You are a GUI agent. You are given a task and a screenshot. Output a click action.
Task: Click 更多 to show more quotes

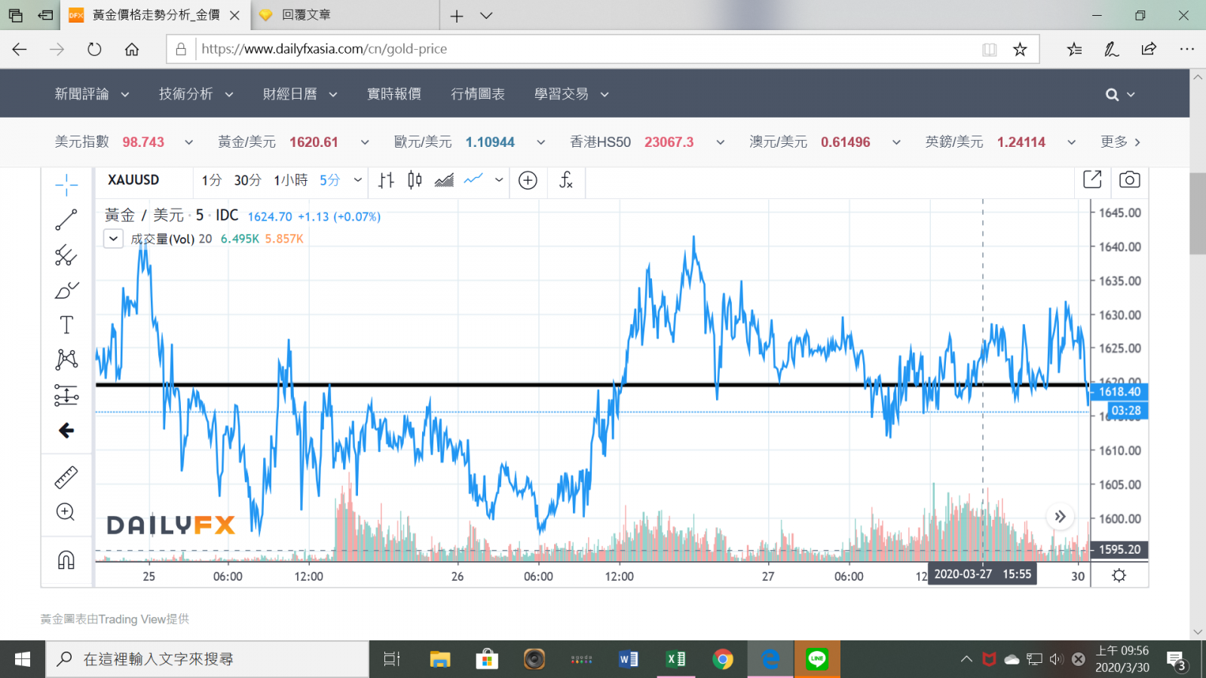coord(1120,142)
